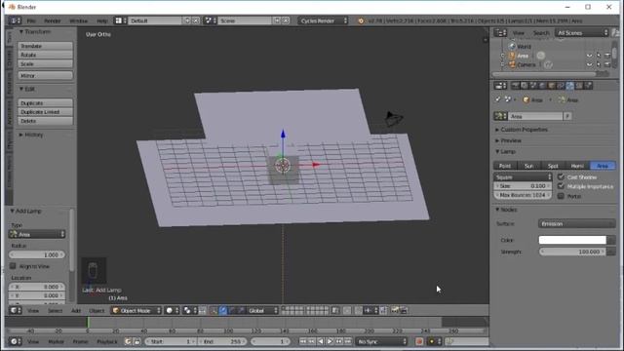This screenshot has width=624, height=351.
Task: Click the scene browse icon beside Scene
Action: [x=211, y=20]
